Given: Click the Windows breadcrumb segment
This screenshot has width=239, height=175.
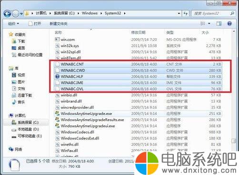Looking at the screenshot, I should coord(90,13).
